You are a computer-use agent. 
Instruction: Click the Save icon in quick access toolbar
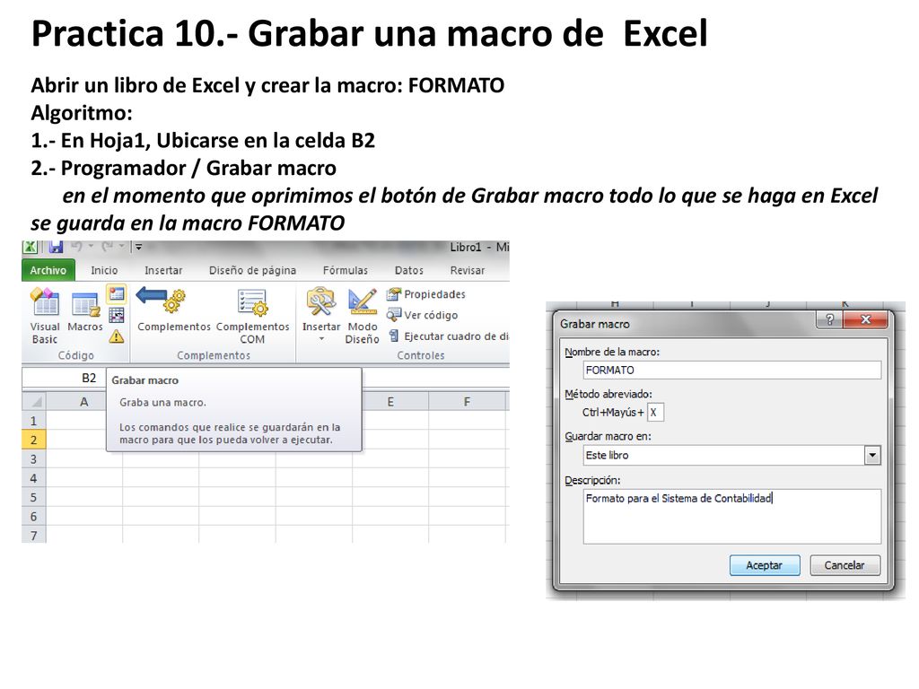[x=56, y=247]
